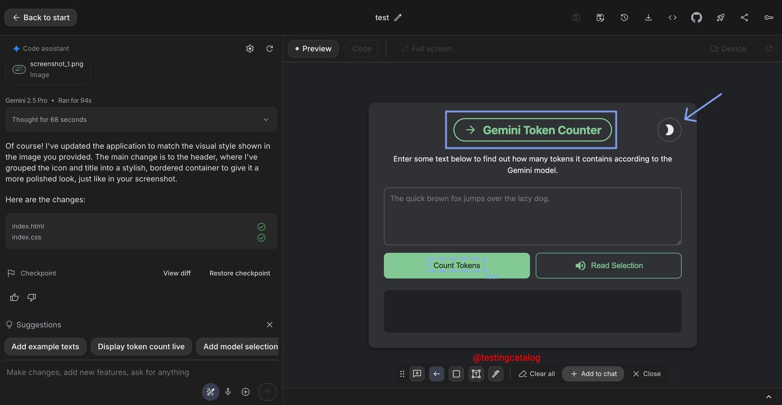Start voice input with the microphone
This screenshot has width=782, height=405.
pyautogui.click(x=228, y=392)
